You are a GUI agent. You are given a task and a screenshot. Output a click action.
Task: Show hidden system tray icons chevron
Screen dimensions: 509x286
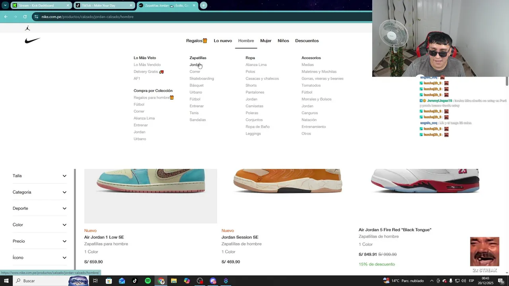click(432, 281)
